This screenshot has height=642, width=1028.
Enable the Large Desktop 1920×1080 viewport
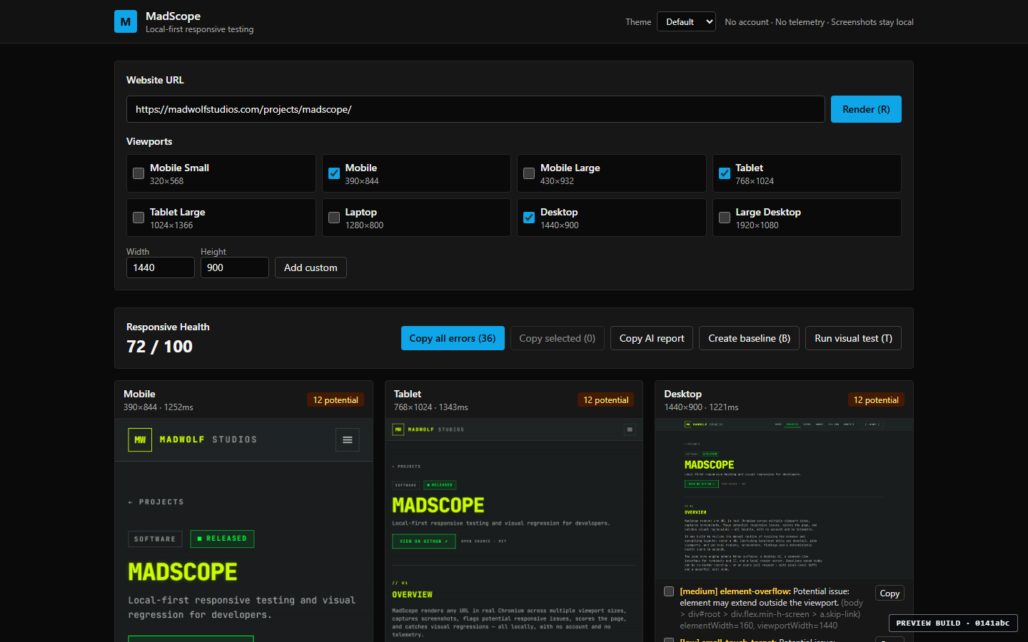point(725,218)
